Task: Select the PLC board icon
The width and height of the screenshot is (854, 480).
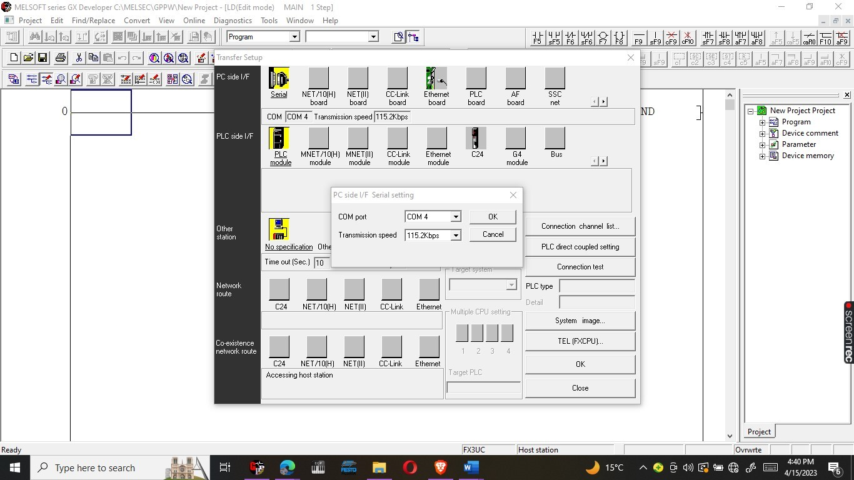Action: (x=476, y=79)
